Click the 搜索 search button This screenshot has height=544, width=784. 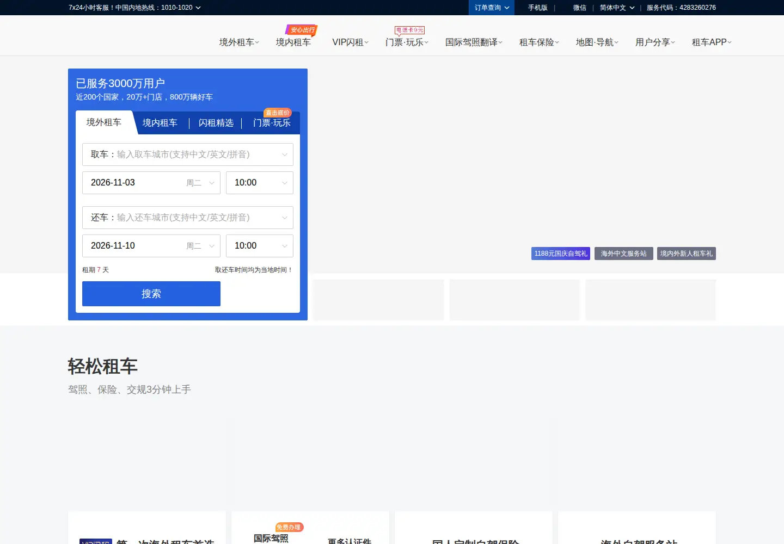(151, 294)
